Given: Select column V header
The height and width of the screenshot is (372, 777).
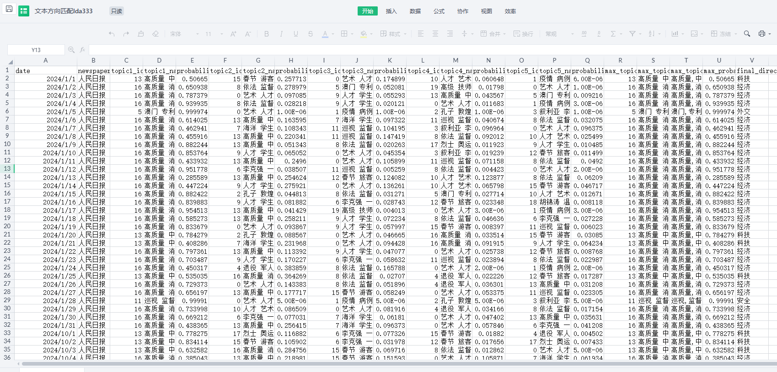Looking at the screenshot, I should 752,60.
